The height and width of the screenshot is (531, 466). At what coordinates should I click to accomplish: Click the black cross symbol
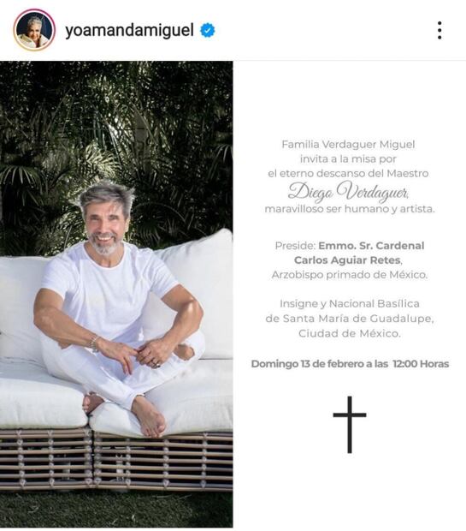click(x=350, y=425)
